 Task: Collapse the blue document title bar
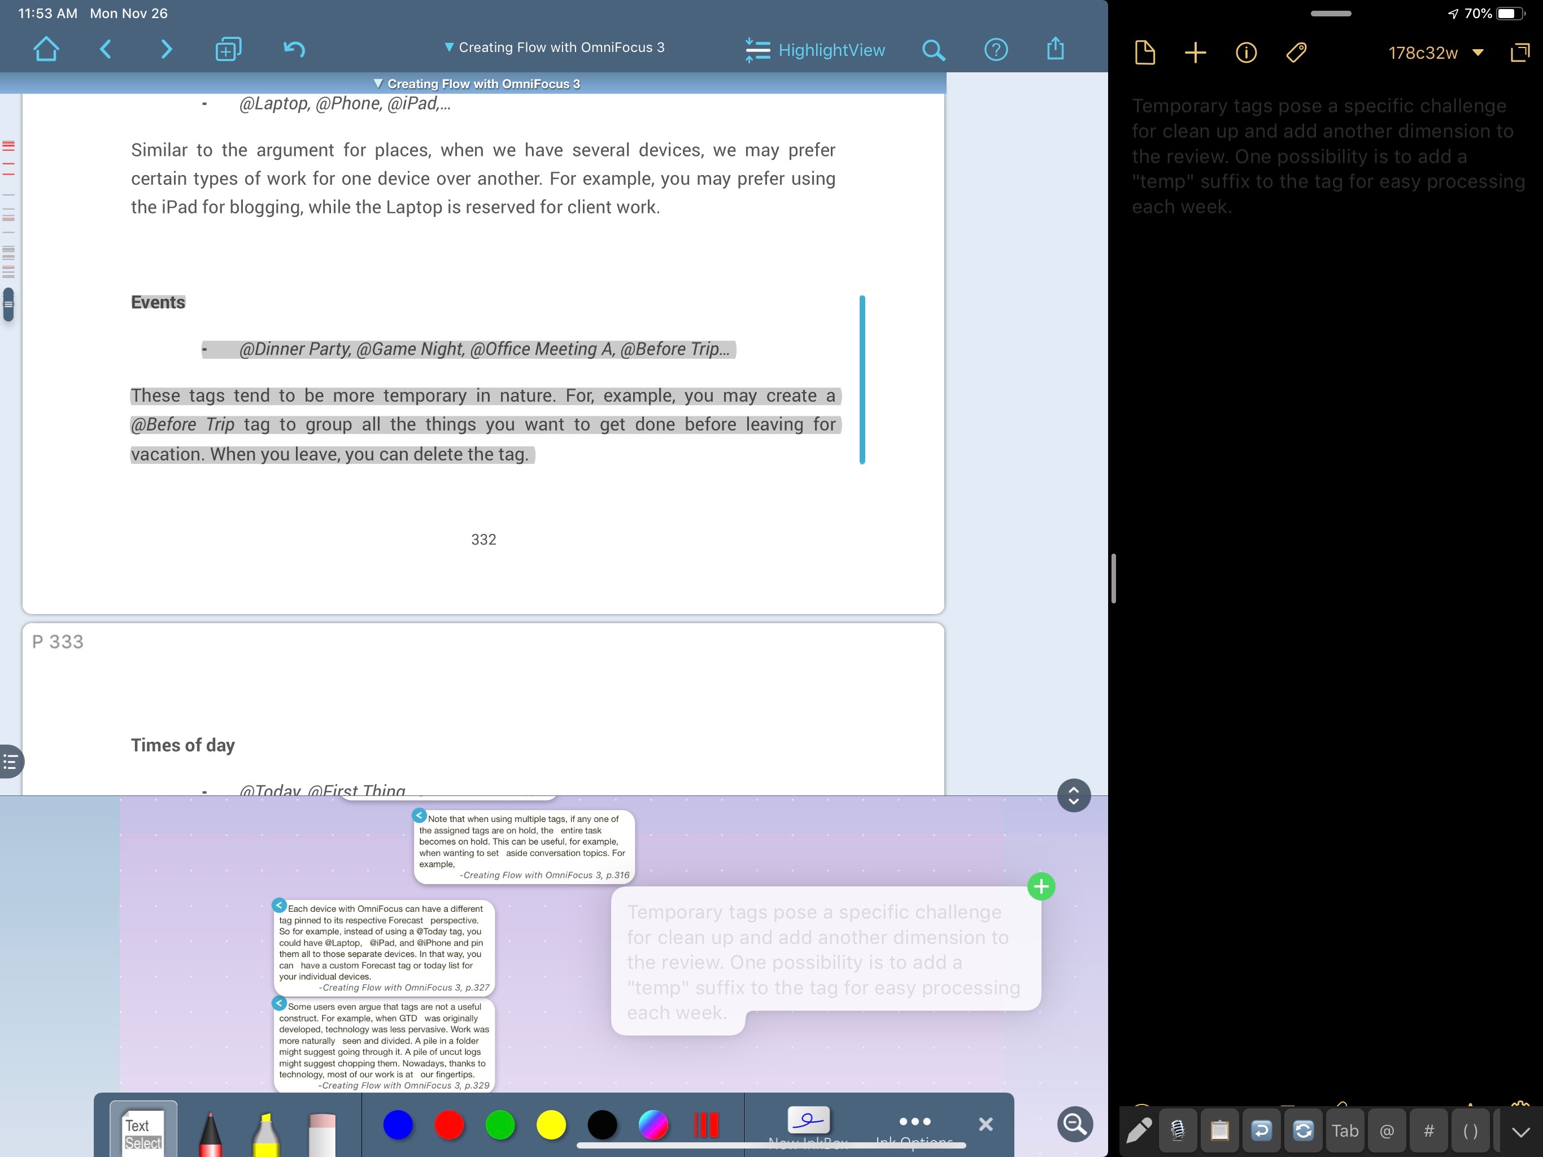[x=477, y=84]
